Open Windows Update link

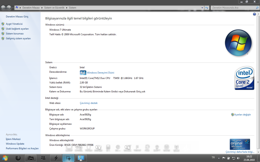[x=15, y=144]
